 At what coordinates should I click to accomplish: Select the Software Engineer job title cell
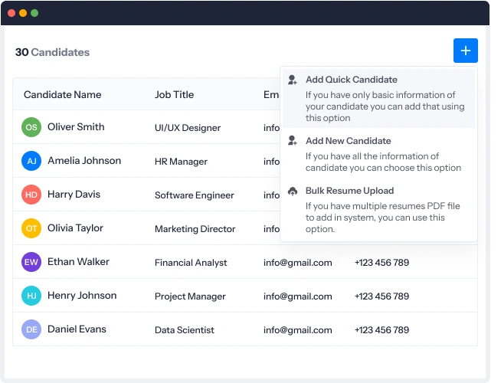(x=195, y=195)
